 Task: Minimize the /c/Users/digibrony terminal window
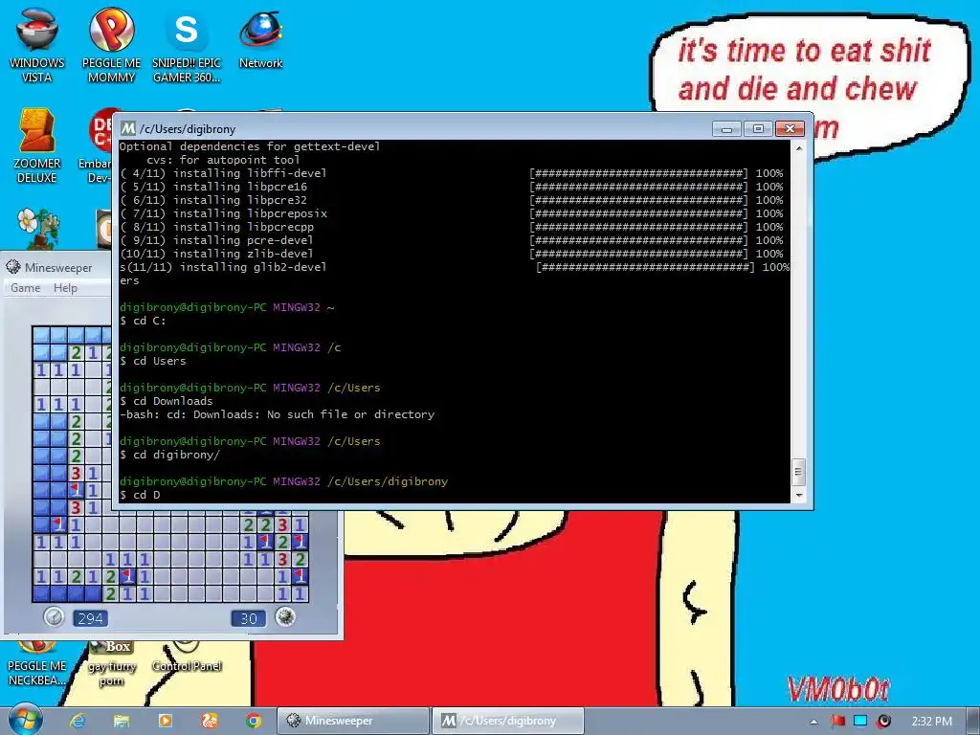point(726,129)
